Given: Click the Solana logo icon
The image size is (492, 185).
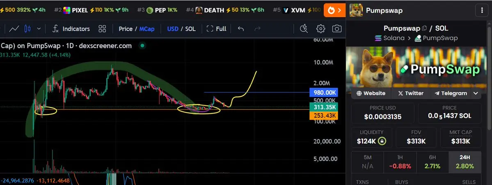Looking at the screenshot, I should 378,38.
